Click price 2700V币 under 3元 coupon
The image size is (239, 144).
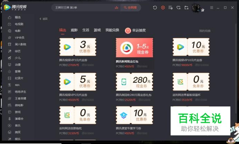[x=74, y=65]
